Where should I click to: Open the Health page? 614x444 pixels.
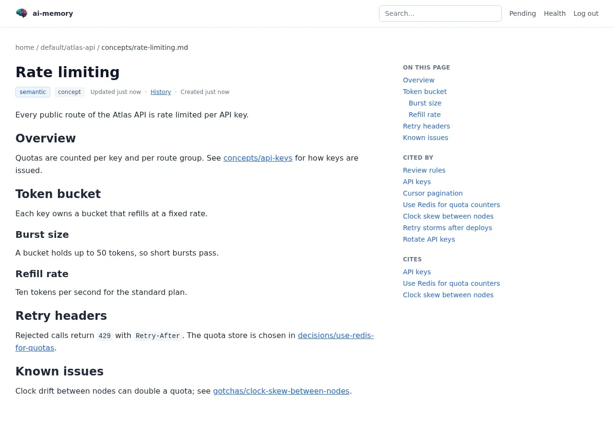pyautogui.click(x=555, y=13)
